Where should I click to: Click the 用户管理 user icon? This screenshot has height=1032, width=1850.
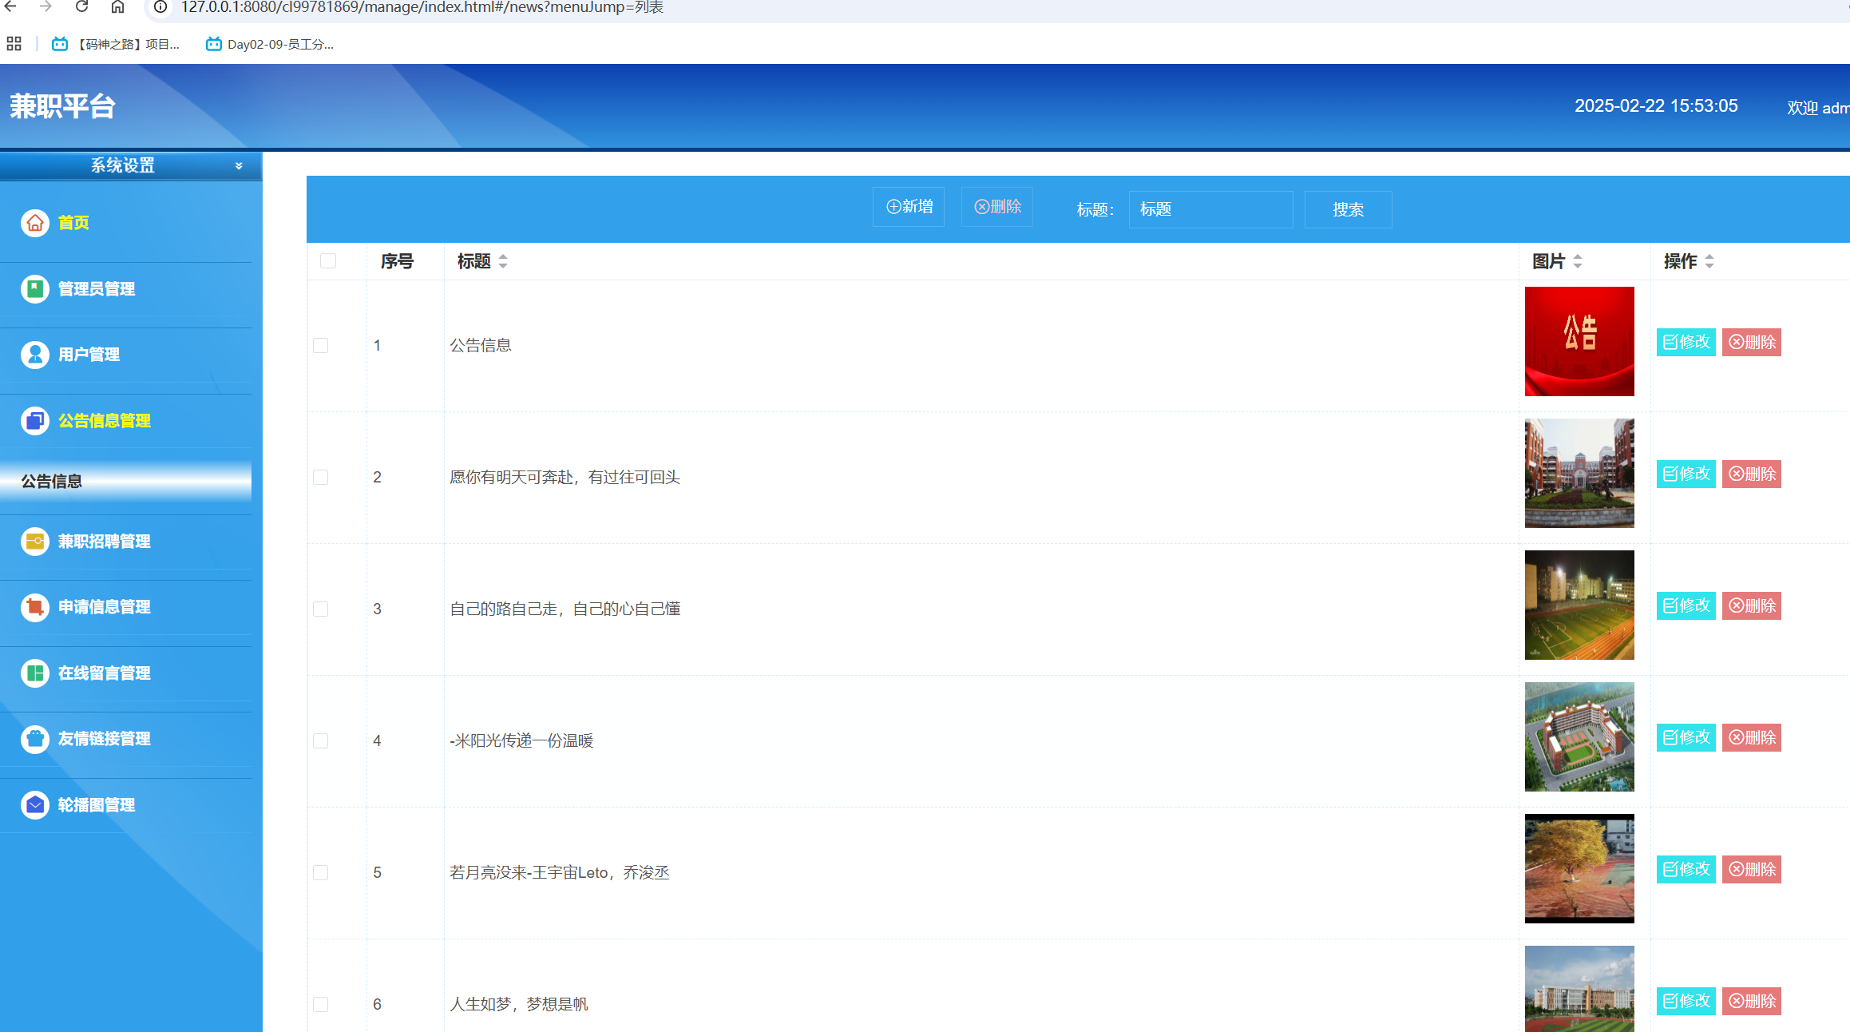coord(35,354)
